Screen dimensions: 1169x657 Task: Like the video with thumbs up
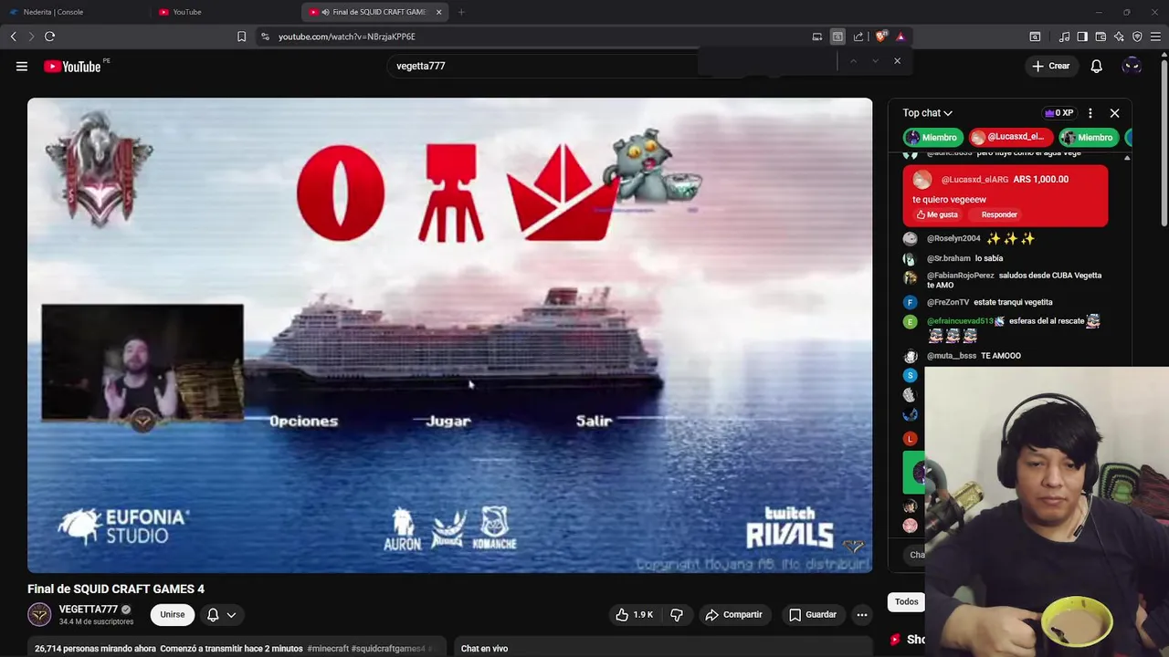click(634, 615)
